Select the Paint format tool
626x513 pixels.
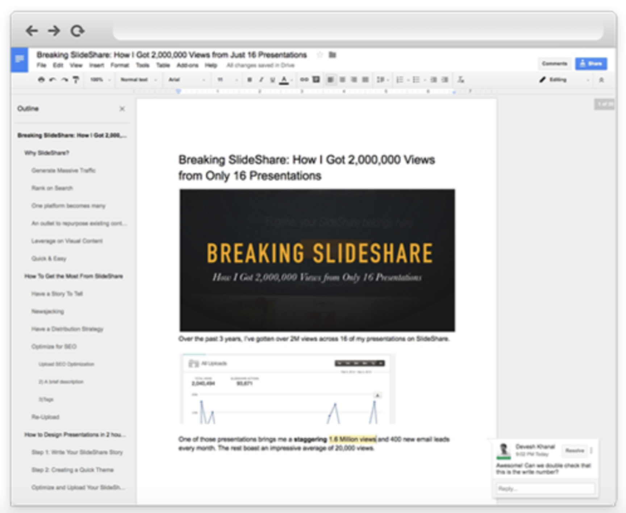pyautogui.click(x=76, y=80)
